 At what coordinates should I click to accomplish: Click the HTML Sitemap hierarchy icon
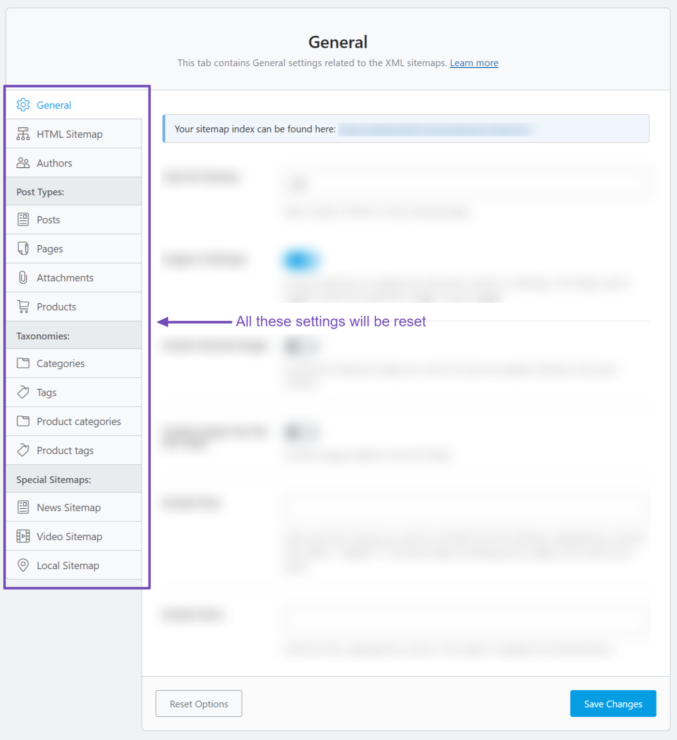click(x=23, y=134)
